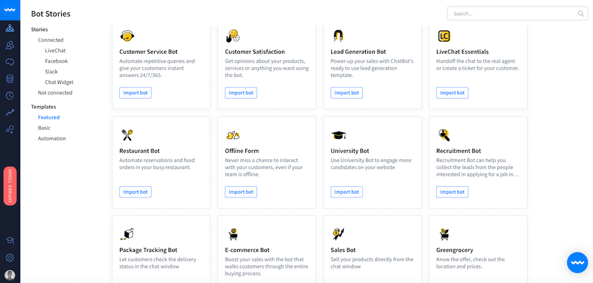Click the search magnifier icon
Screen dimensions: 593x283
click(x=581, y=14)
